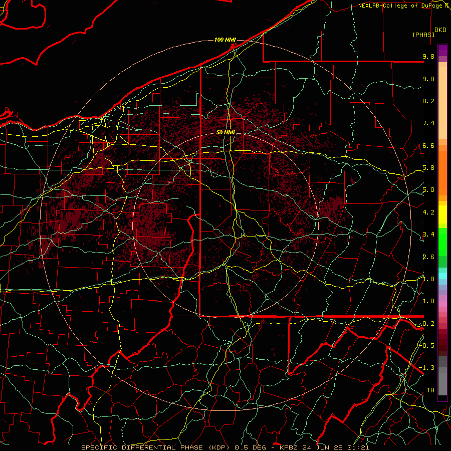
Task: Click the 5.0 value on the color scale
Action: point(428,190)
